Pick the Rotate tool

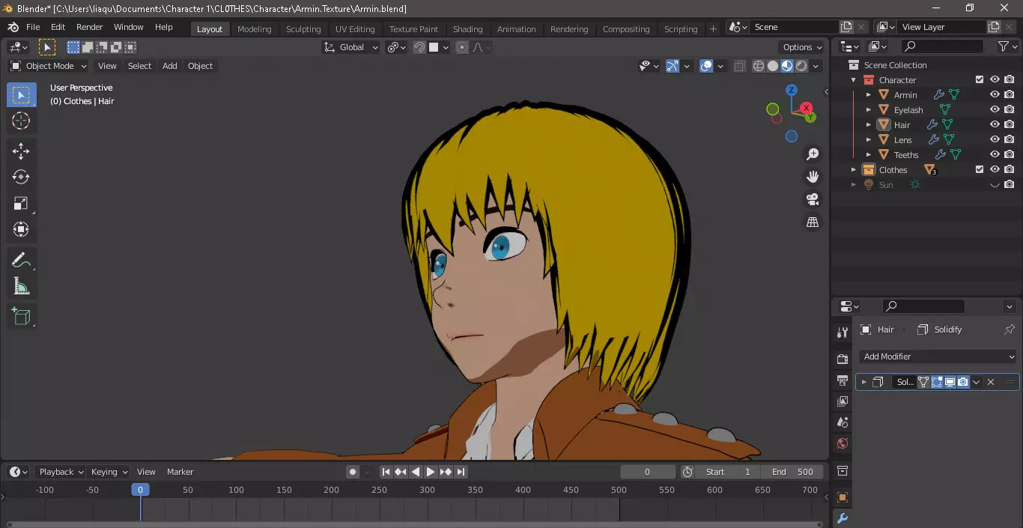coord(21,177)
